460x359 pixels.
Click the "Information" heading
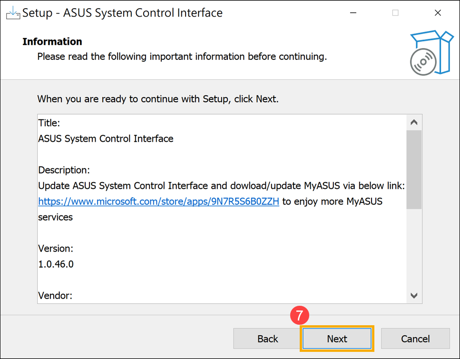point(52,42)
